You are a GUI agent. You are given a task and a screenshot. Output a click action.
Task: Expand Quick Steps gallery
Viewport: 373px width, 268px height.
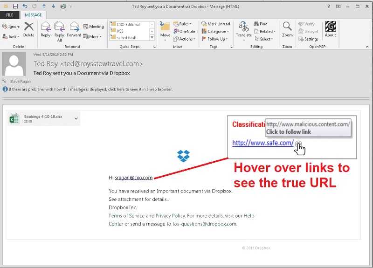(x=152, y=38)
